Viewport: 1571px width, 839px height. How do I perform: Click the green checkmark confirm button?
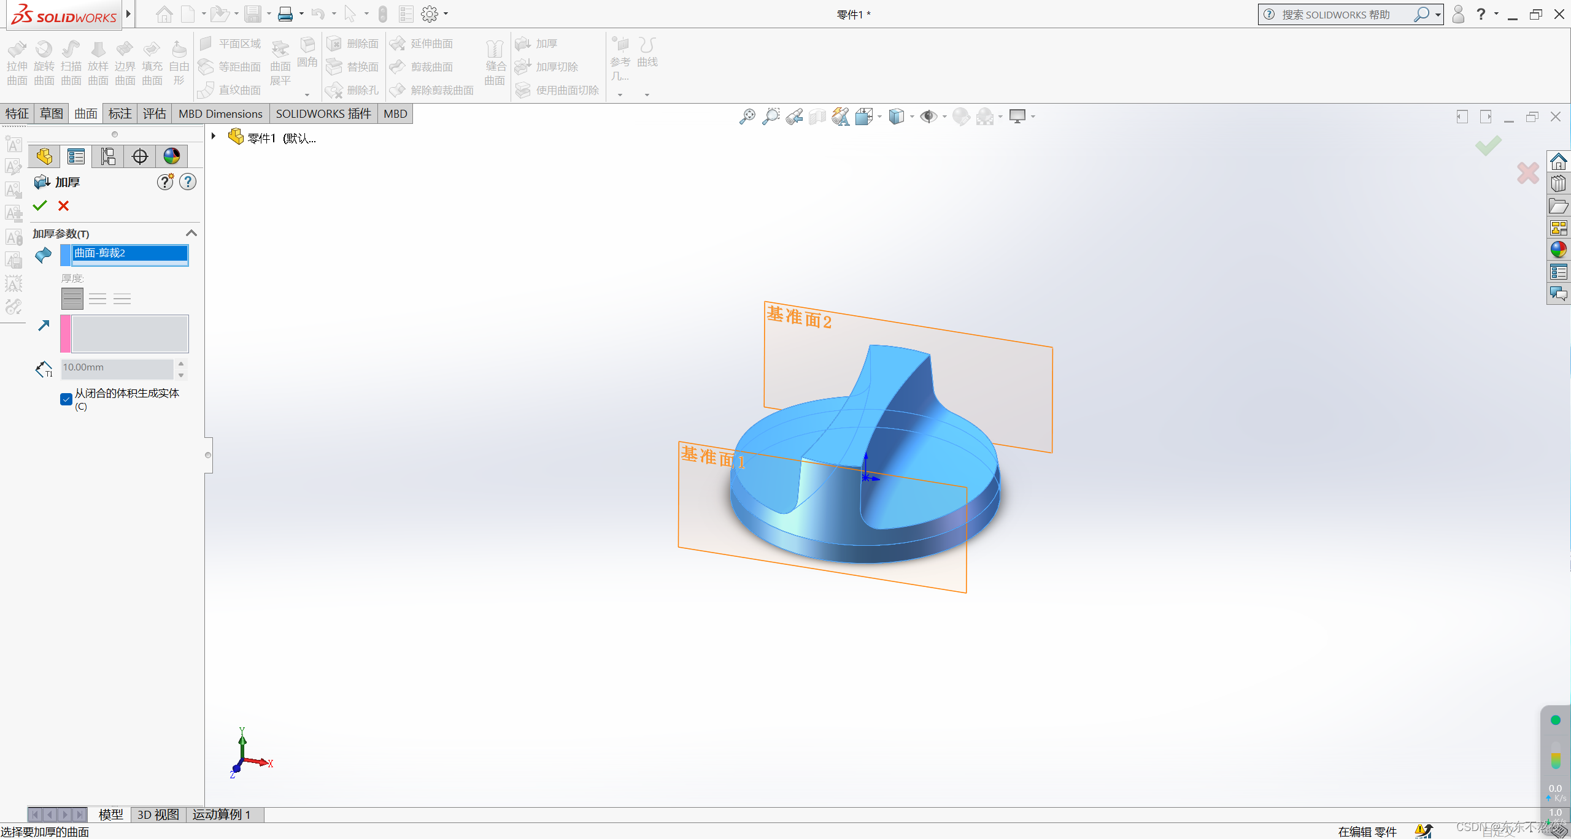(39, 205)
